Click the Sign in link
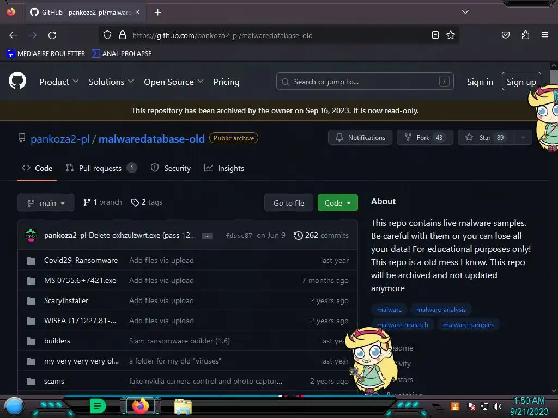The height and width of the screenshot is (418, 558). [x=480, y=82]
